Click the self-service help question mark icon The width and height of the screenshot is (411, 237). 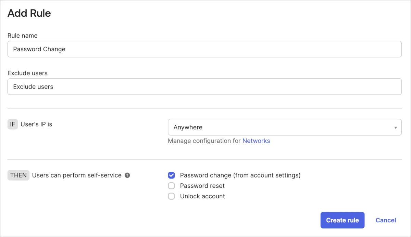click(x=127, y=175)
